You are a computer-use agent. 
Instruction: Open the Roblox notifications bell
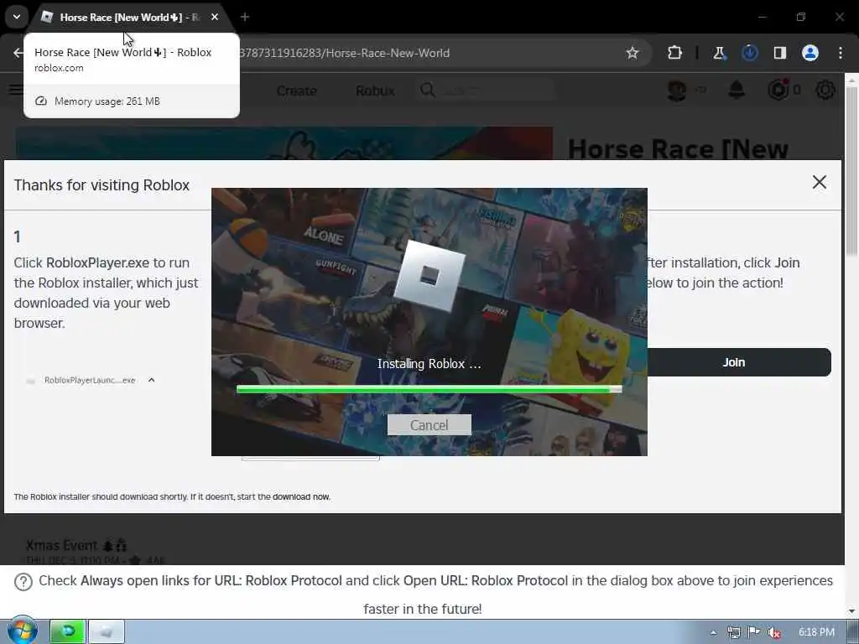pyautogui.click(x=737, y=90)
